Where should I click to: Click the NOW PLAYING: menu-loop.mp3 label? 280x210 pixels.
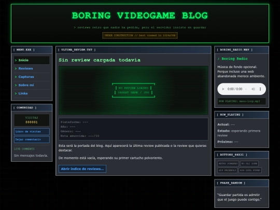point(242,101)
